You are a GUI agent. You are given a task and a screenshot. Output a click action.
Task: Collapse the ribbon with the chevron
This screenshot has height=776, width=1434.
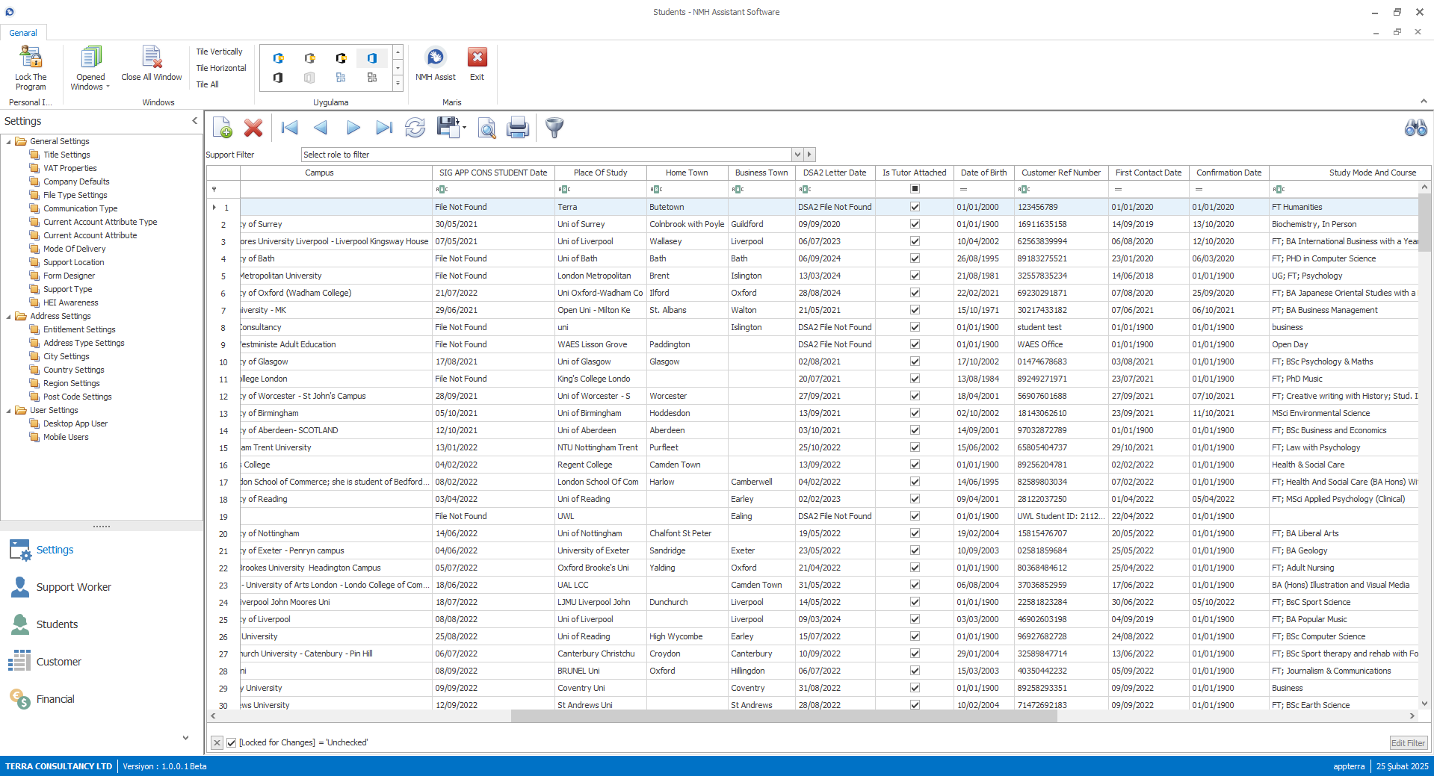(1424, 102)
